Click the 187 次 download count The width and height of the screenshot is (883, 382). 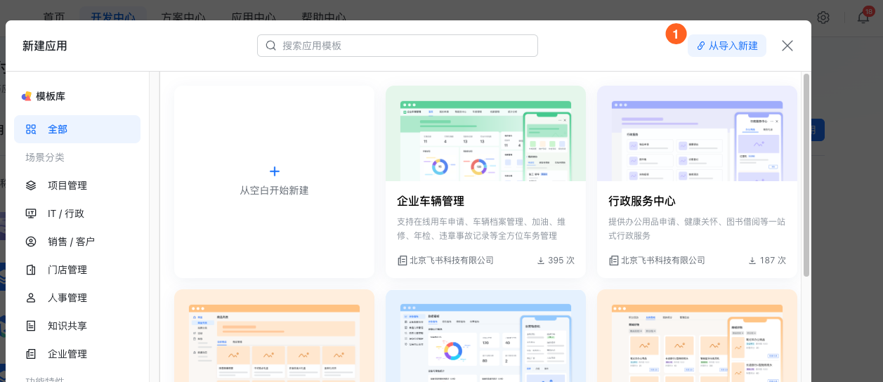773,261
